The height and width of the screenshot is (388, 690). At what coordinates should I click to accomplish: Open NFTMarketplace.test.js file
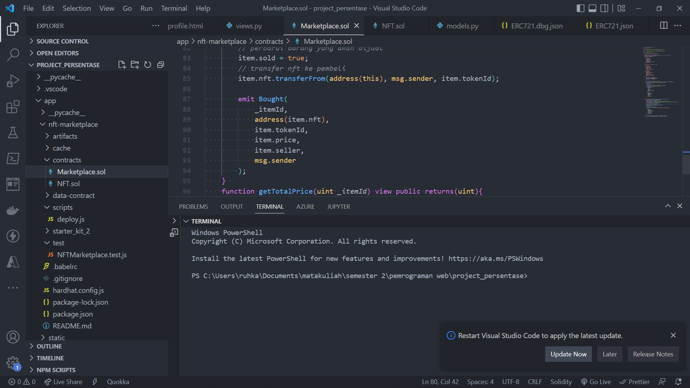click(x=97, y=255)
